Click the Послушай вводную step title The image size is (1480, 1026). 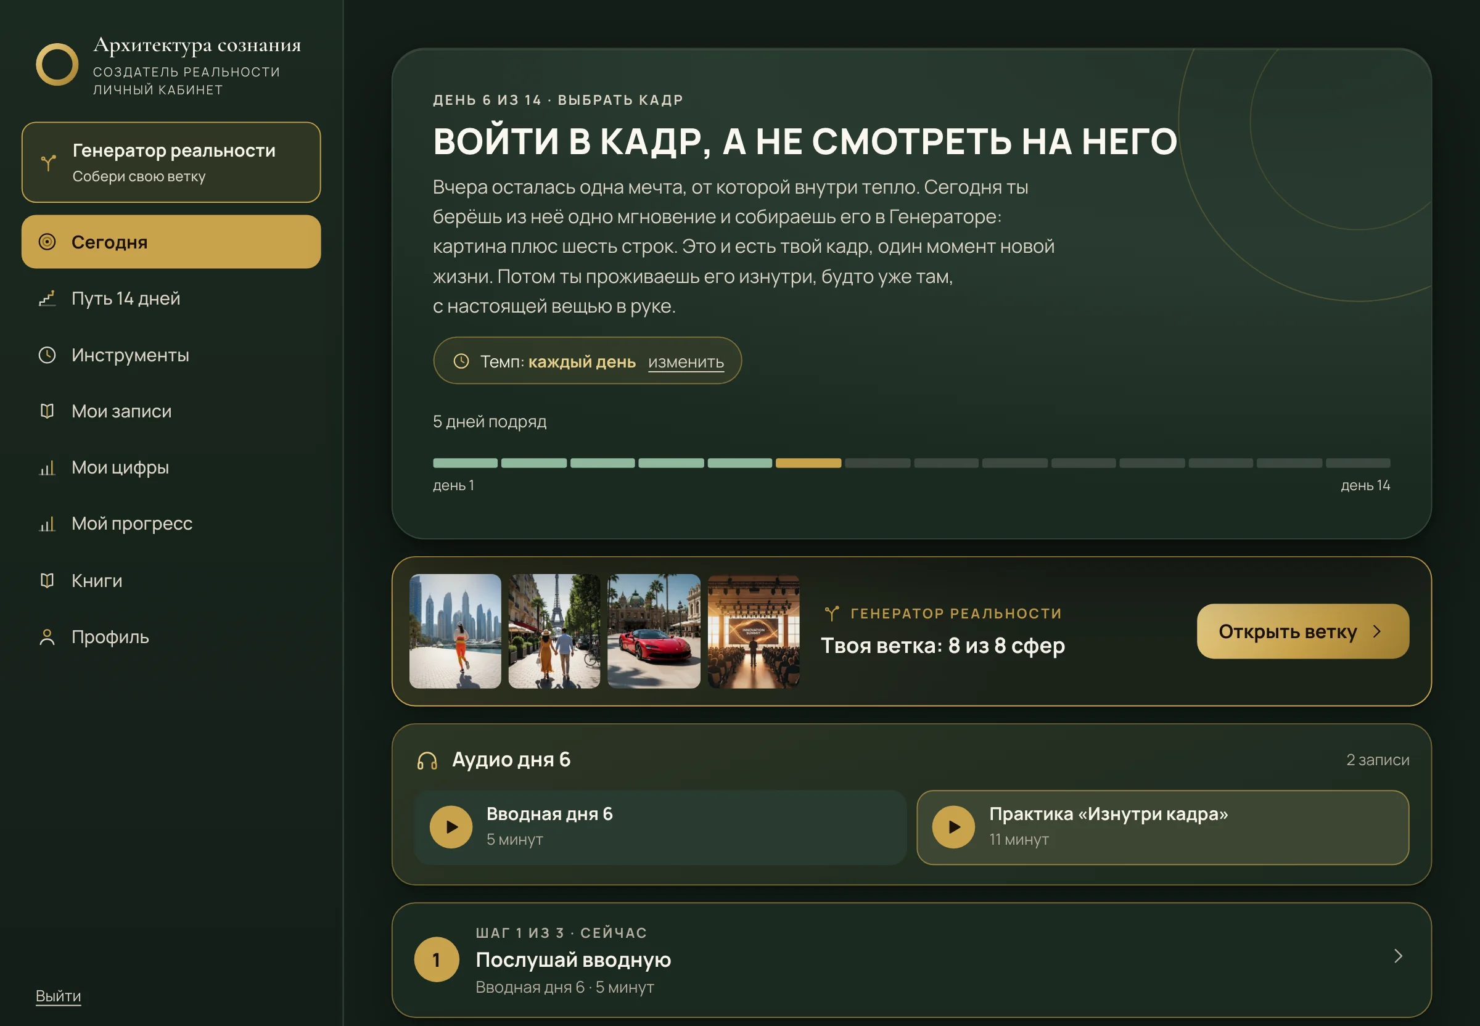pos(573,960)
